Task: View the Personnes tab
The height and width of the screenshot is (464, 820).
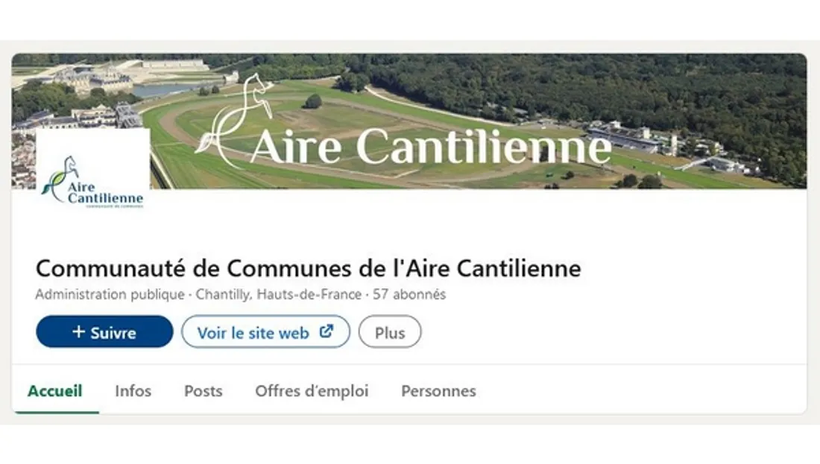Action: (x=439, y=391)
